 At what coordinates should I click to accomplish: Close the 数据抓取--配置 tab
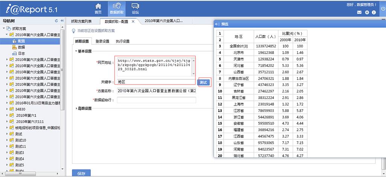click(x=133, y=21)
